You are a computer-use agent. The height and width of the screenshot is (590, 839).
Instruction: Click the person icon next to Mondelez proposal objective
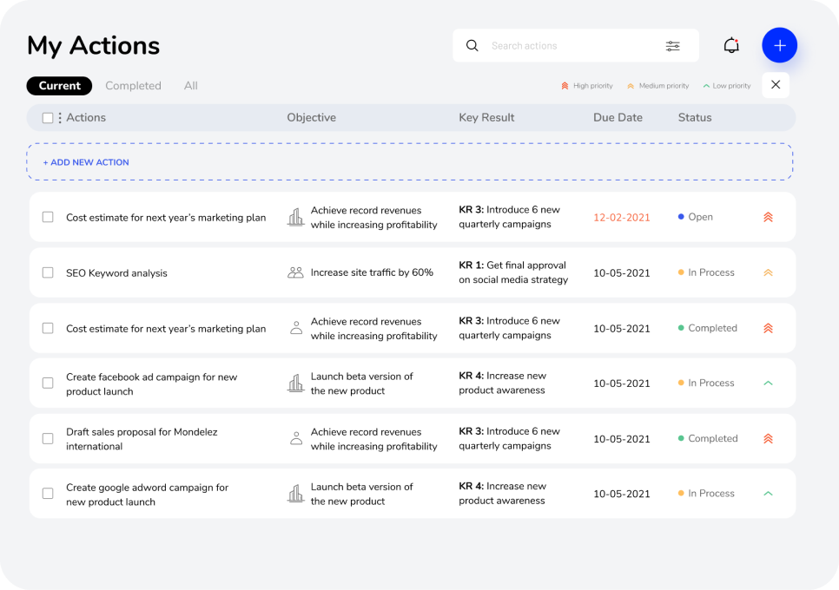point(295,438)
